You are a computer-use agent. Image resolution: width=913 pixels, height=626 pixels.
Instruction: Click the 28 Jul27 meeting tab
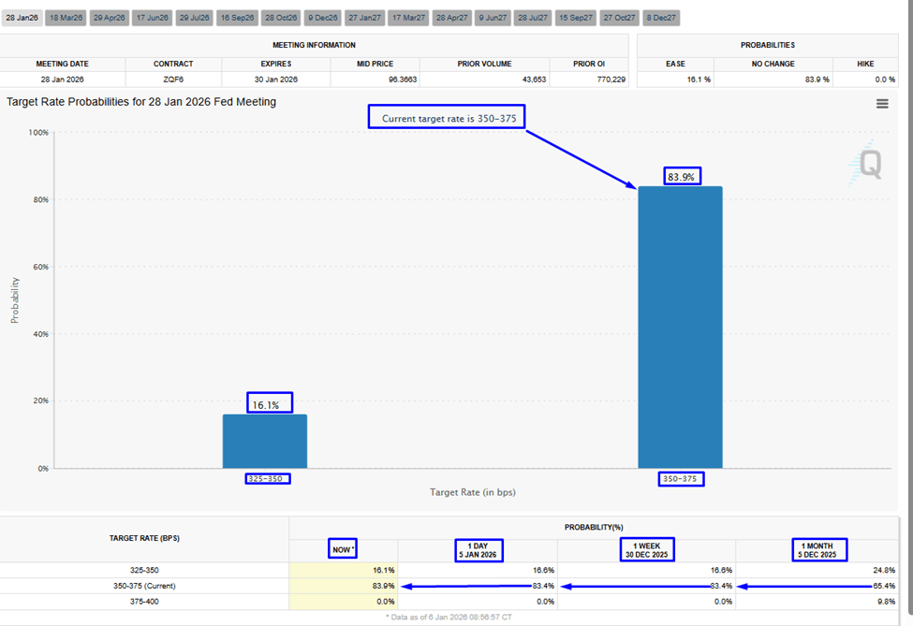pyautogui.click(x=533, y=18)
